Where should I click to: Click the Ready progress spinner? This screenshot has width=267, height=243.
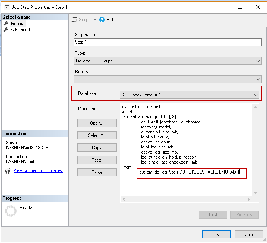11,211
